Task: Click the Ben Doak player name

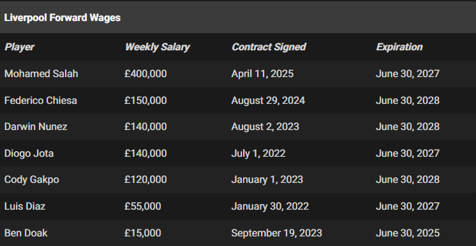Action: (x=26, y=233)
